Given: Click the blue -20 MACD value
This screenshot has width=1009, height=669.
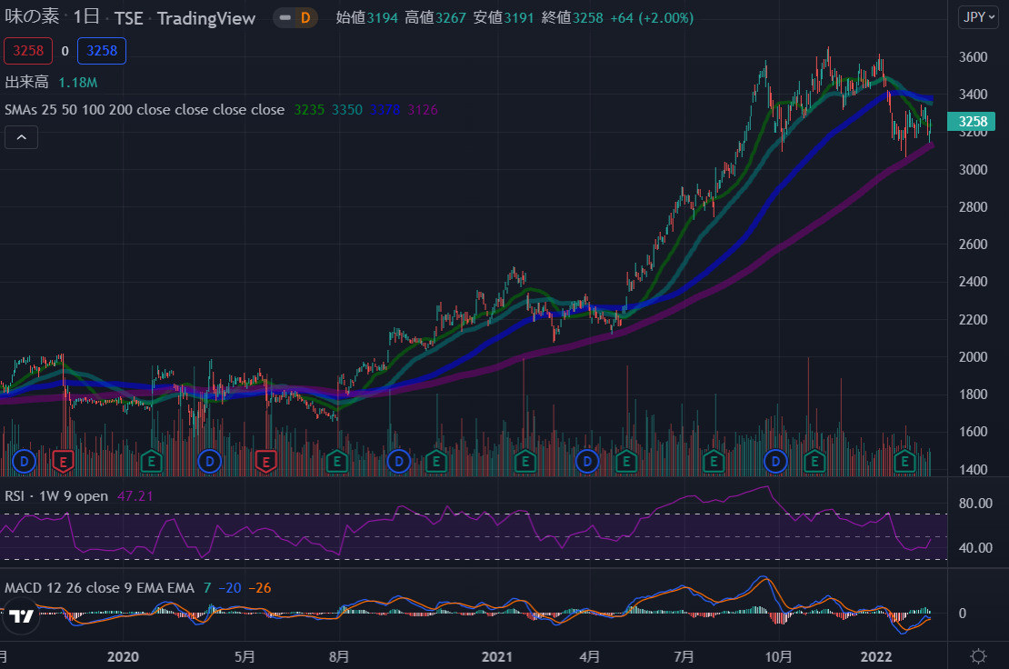Looking at the screenshot, I should [230, 588].
